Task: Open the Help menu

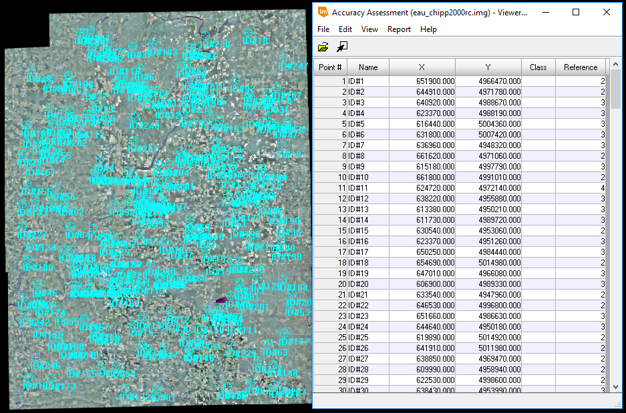Action: pos(428,29)
